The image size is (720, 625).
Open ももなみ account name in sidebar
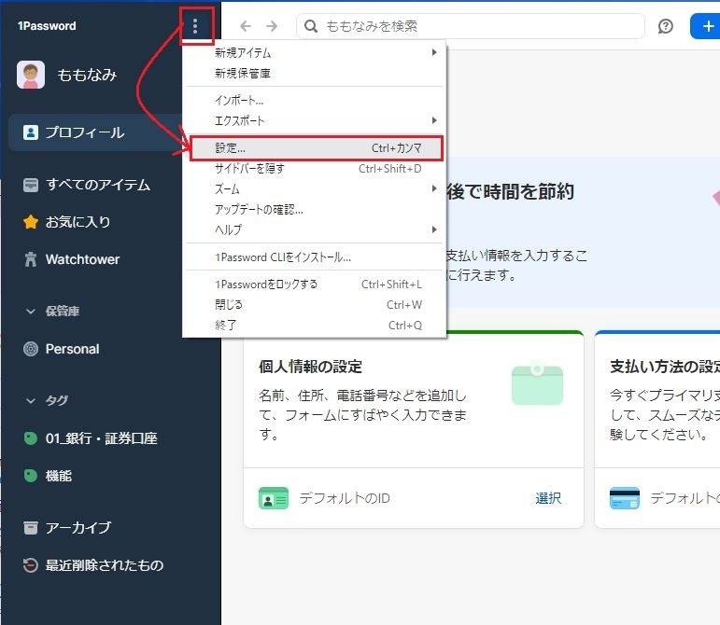tap(87, 75)
